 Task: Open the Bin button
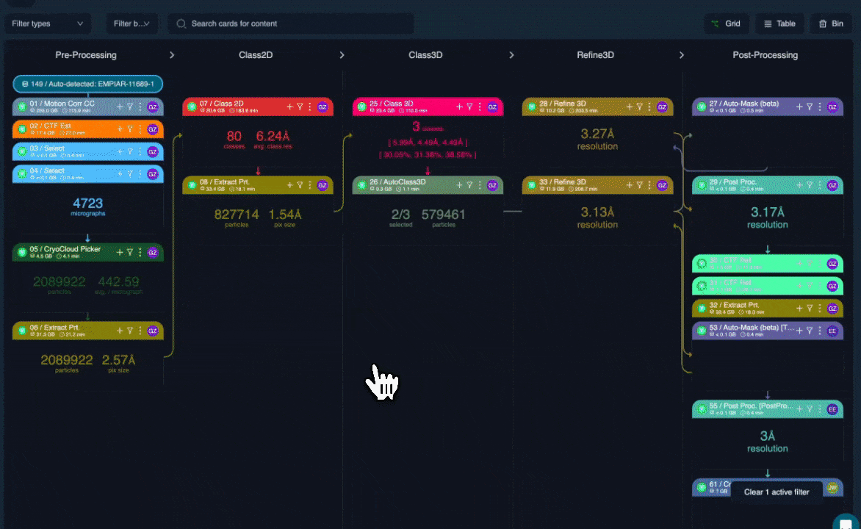tap(831, 24)
